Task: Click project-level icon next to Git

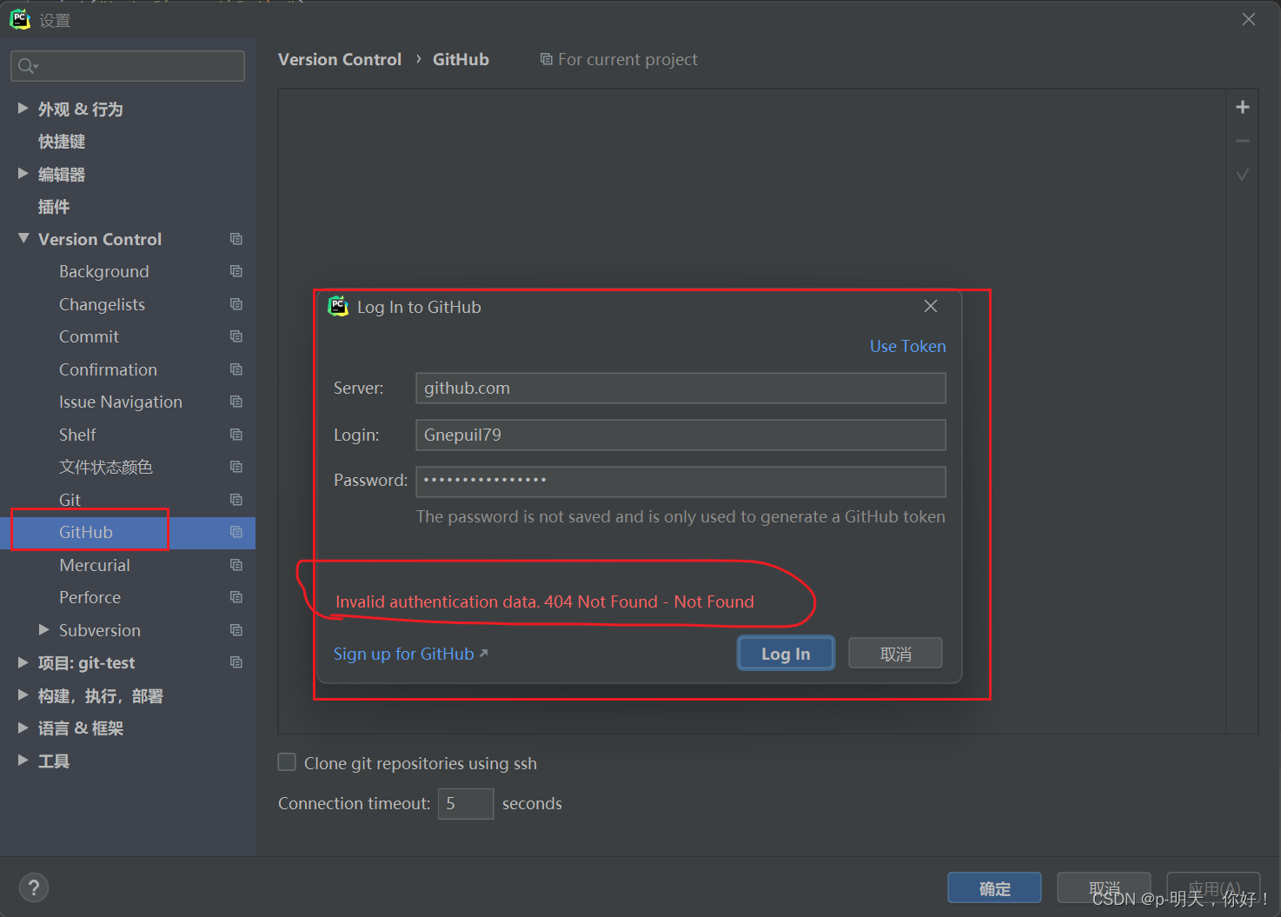Action: click(x=236, y=500)
